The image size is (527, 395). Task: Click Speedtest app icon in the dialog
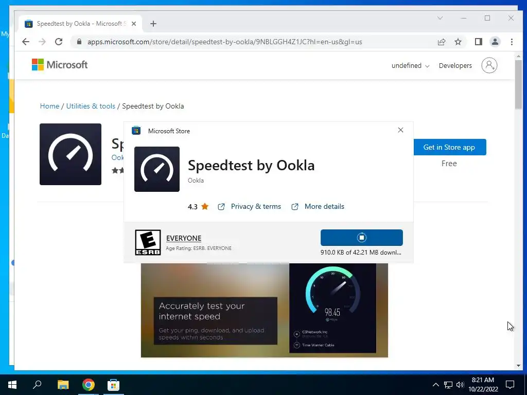click(x=157, y=169)
